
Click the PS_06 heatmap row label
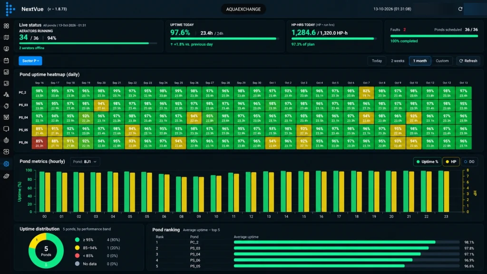23,142
